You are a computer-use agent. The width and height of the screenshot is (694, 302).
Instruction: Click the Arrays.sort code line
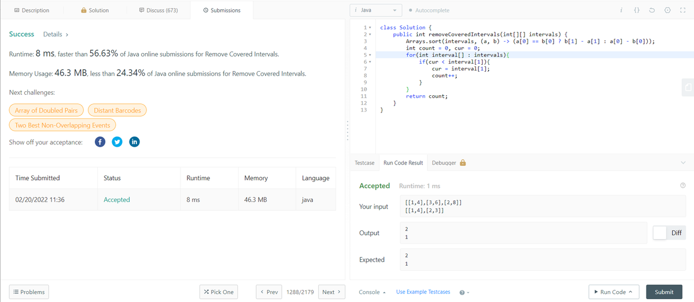[x=530, y=42]
